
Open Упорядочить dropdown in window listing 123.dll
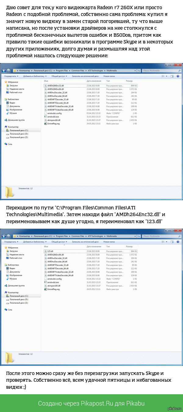[11, 242]
